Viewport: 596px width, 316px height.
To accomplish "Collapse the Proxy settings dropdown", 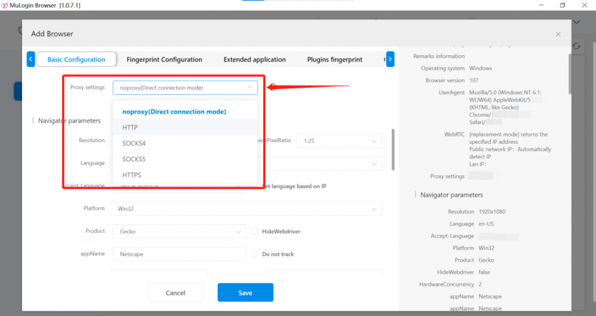I will click(x=249, y=88).
